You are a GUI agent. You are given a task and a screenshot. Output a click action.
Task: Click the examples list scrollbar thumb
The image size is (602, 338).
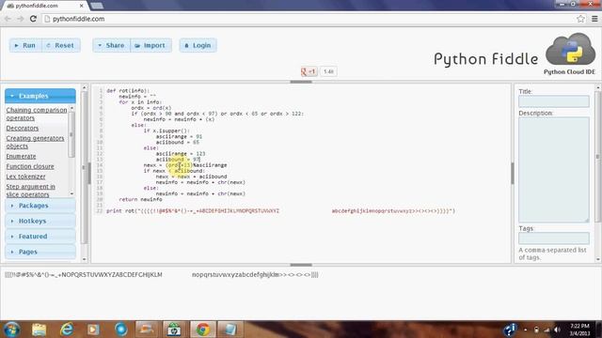click(71, 134)
